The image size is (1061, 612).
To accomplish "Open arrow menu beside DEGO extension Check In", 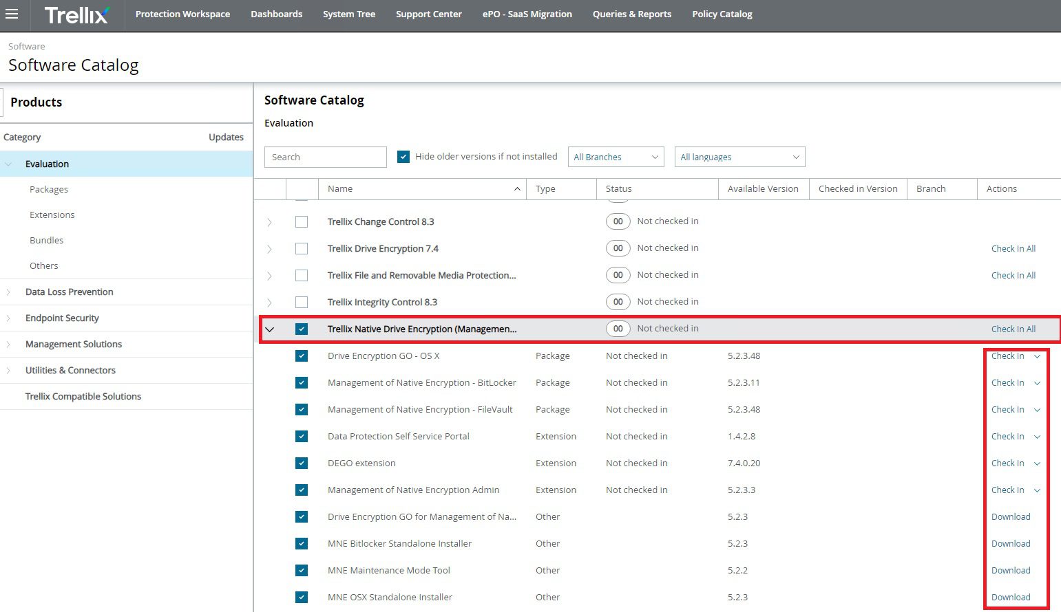I will click(1037, 463).
